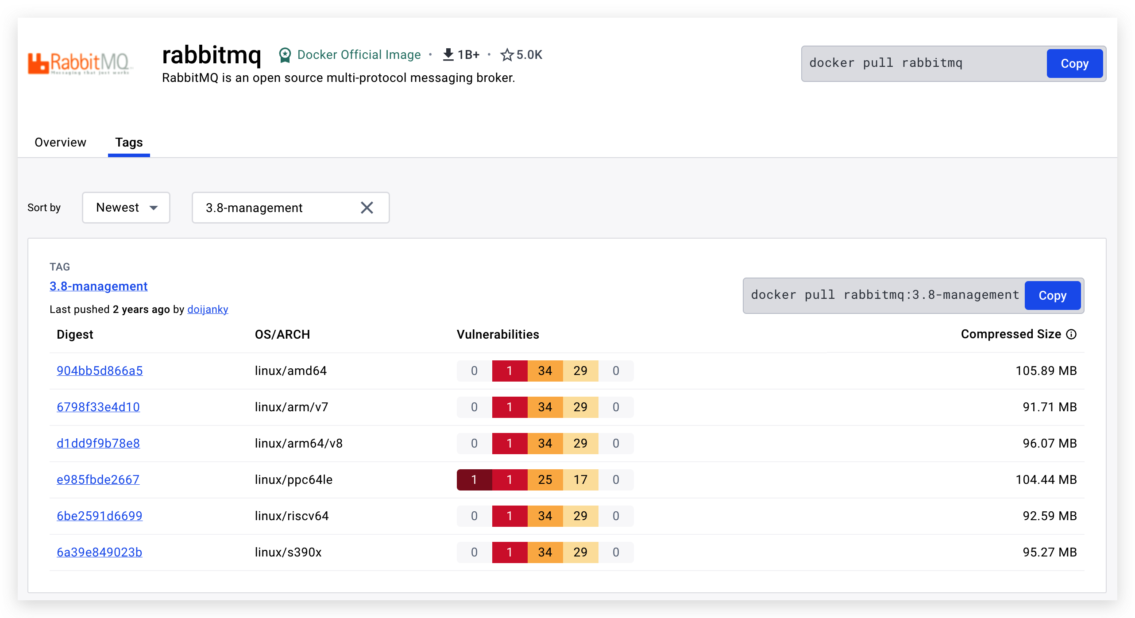
Task: Click the linux/ppc64le architecture text
Action: (294, 480)
